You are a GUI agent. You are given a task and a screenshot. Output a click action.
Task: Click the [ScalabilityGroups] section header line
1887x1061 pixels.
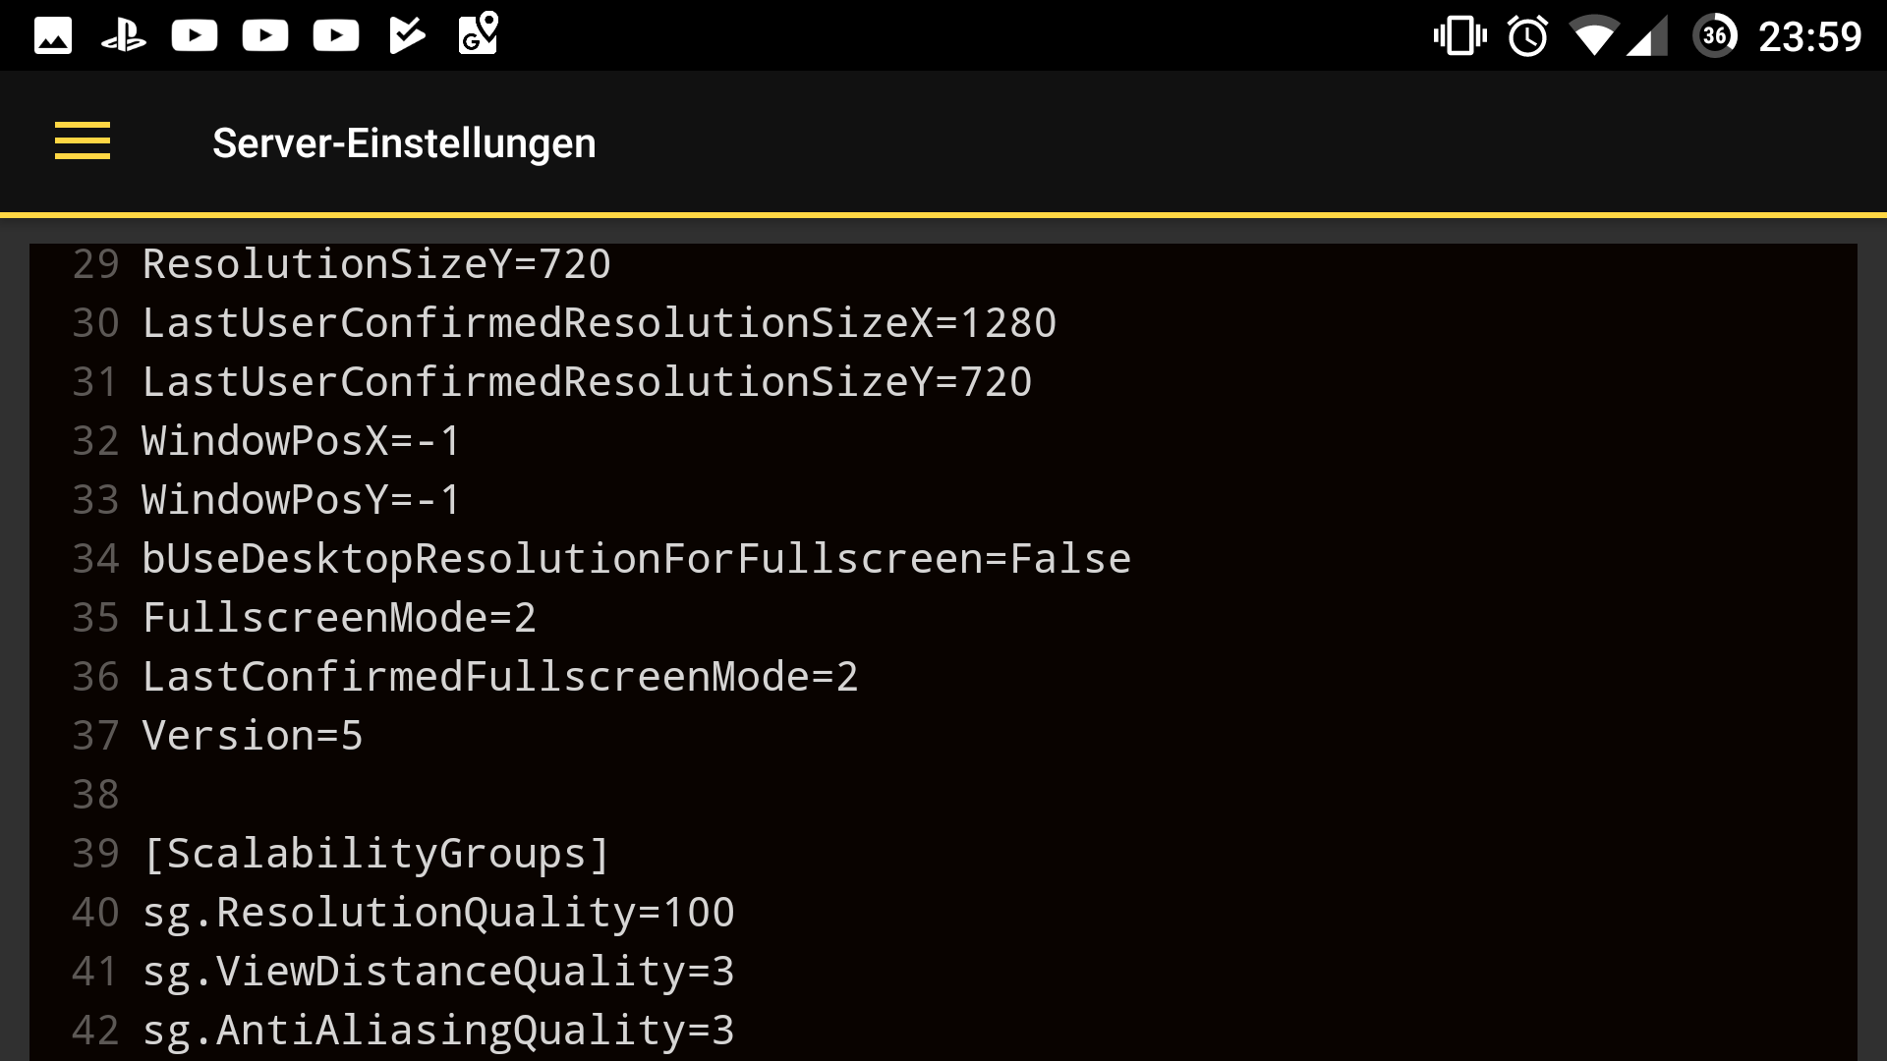376,854
